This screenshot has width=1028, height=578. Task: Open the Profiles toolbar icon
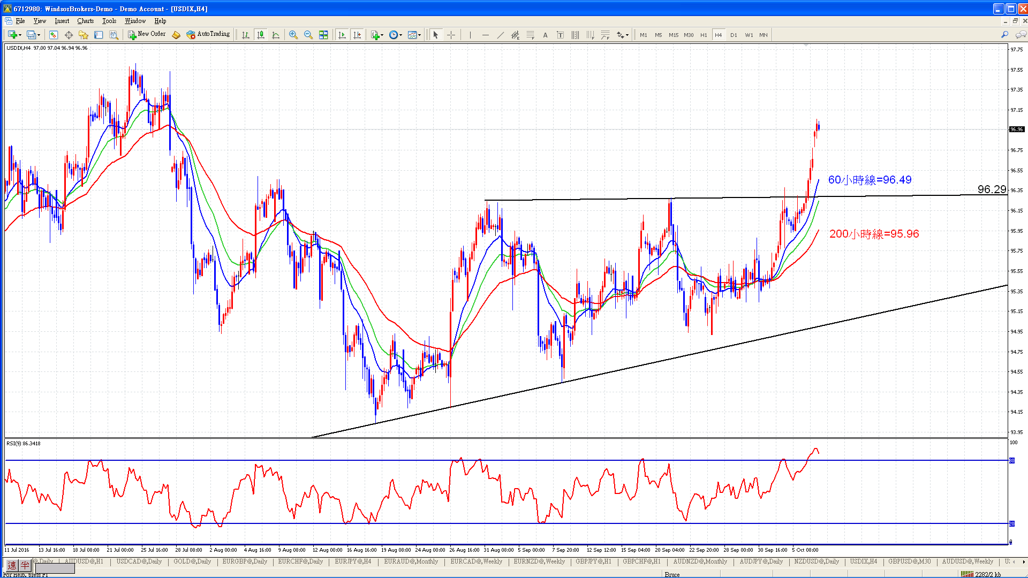point(31,35)
